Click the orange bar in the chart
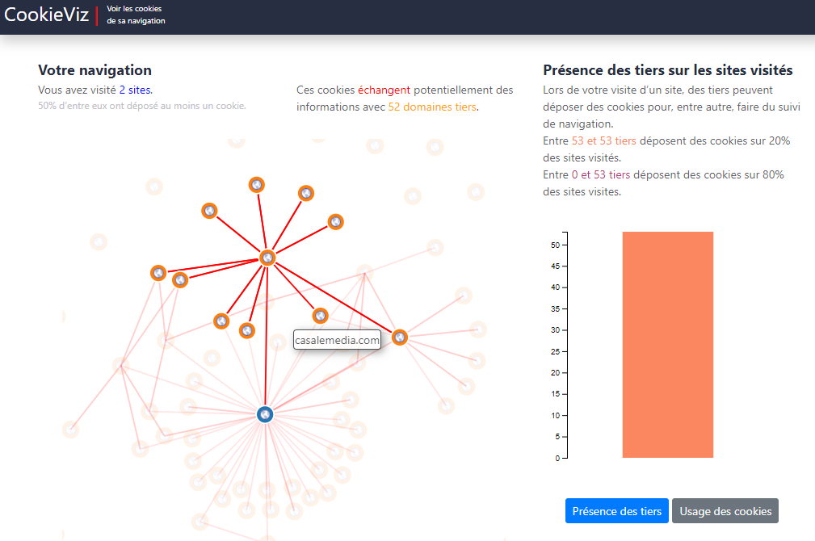 pos(667,345)
